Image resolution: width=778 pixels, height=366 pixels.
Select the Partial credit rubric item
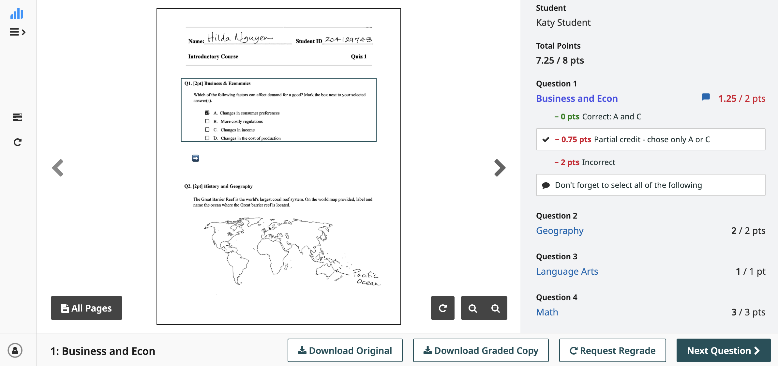pyautogui.click(x=651, y=139)
